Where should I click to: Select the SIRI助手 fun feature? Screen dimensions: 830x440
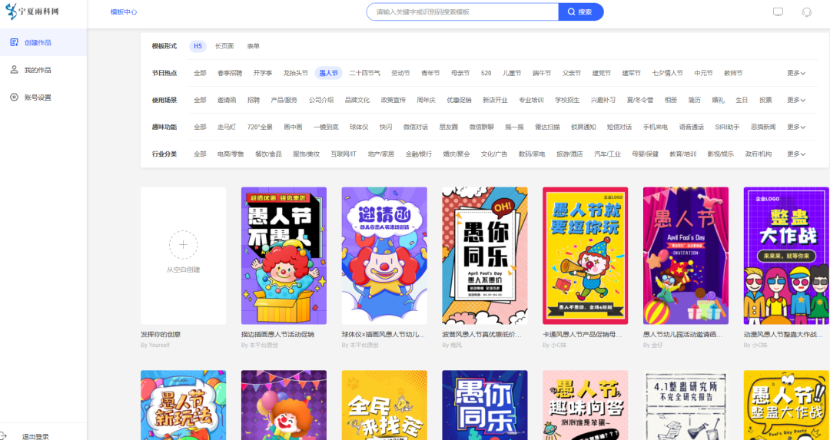click(x=727, y=127)
